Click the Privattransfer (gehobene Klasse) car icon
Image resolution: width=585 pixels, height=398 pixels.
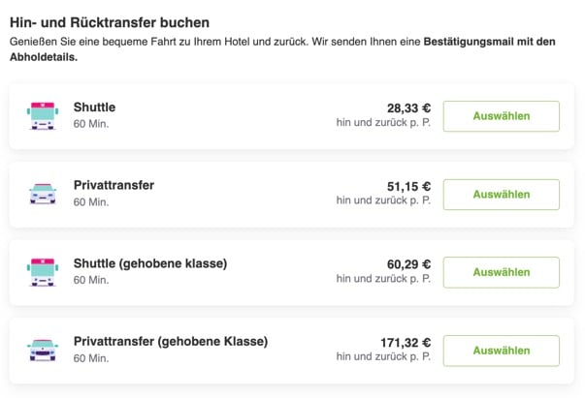coord(43,350)
